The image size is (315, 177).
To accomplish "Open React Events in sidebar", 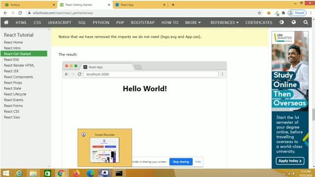I will pyautogui.click(x=13, y=100).
